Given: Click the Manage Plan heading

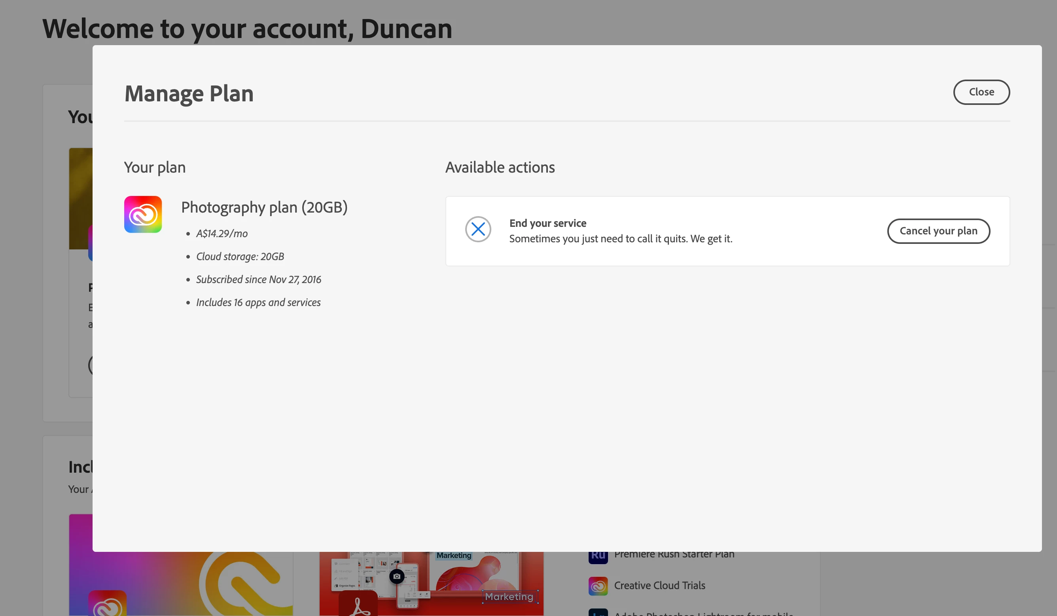Looking at the screenshot, I should (x=189, y=93).
